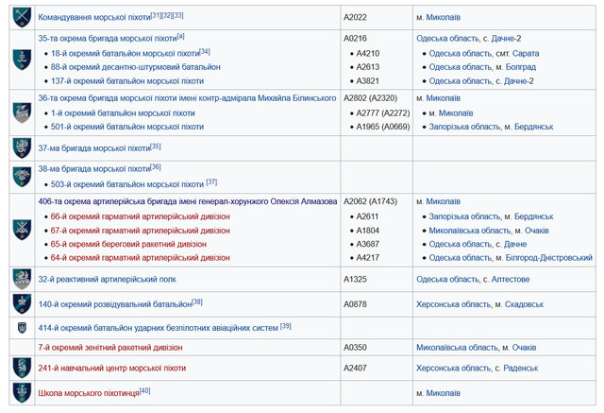The height and width of the screenshot is (413, 604).
Task: Jump to footnote [36]
Action: (x=156, y=167)
